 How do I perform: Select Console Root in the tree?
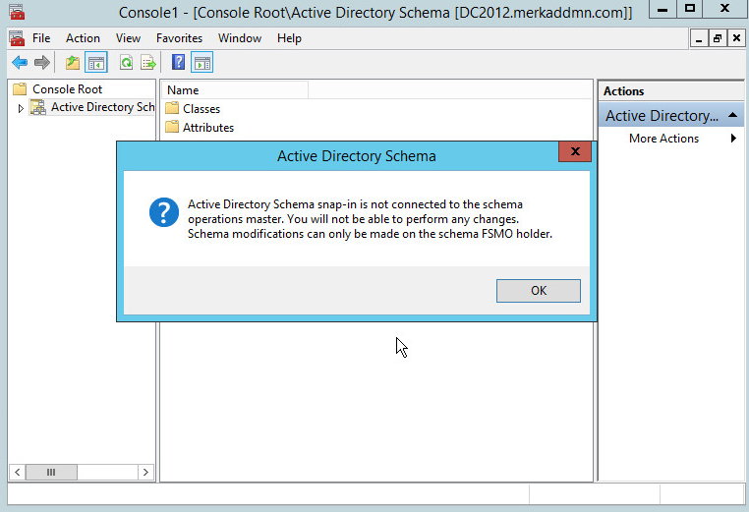click(68, 88)
